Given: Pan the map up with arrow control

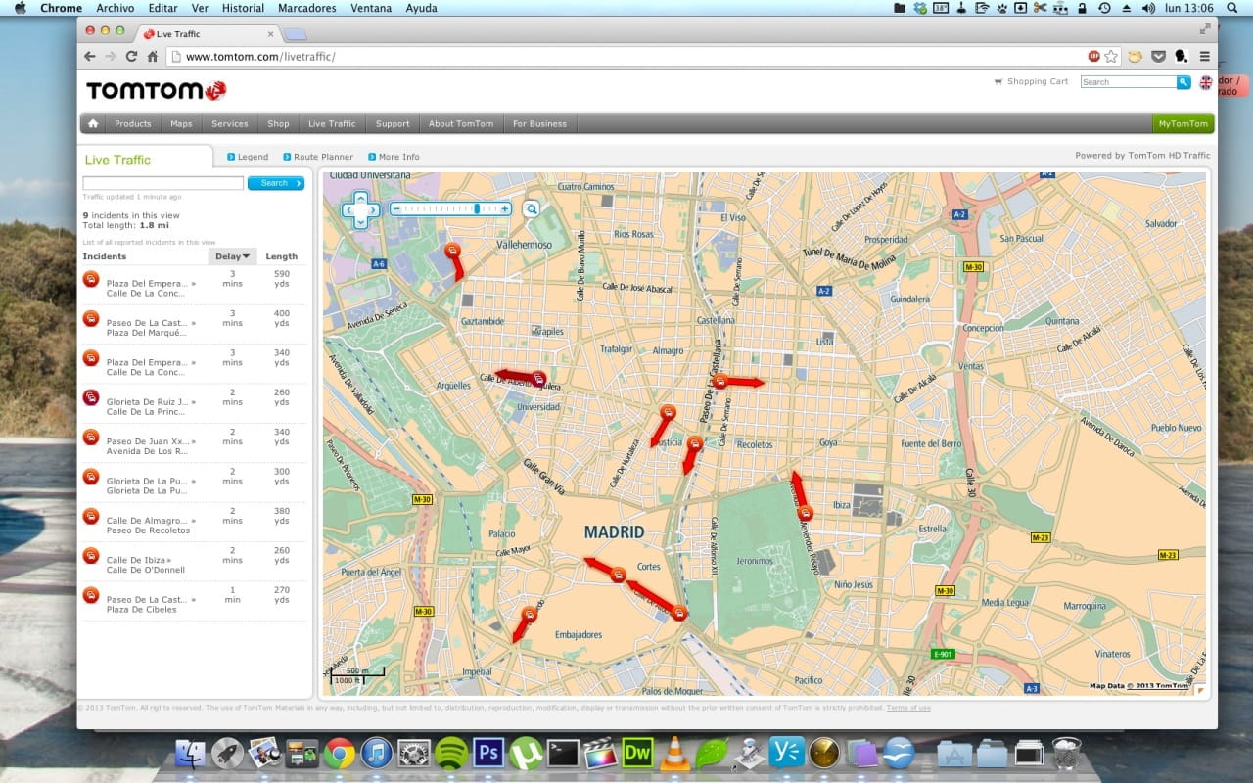Looking at the screenshot, I should (360, 198).
